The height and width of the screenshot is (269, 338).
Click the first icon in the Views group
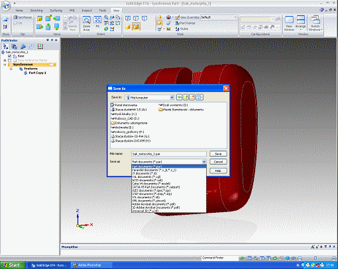(40, 19)
